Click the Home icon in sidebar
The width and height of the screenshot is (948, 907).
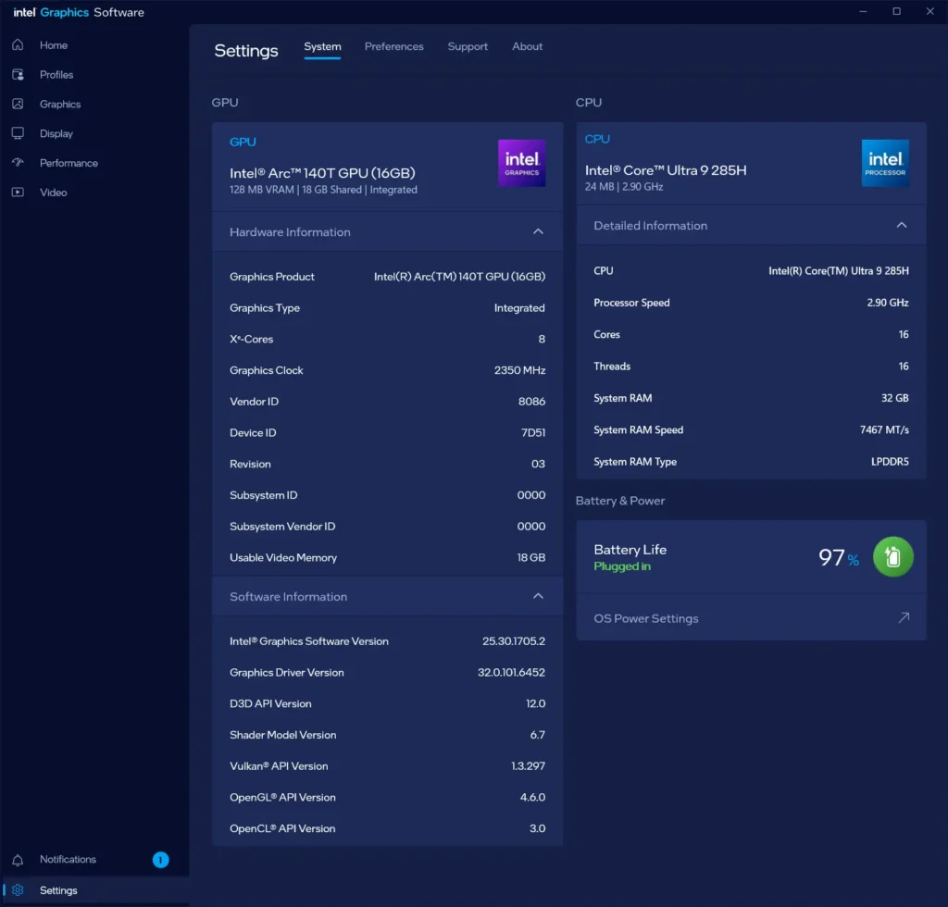(x=18, y=44)
